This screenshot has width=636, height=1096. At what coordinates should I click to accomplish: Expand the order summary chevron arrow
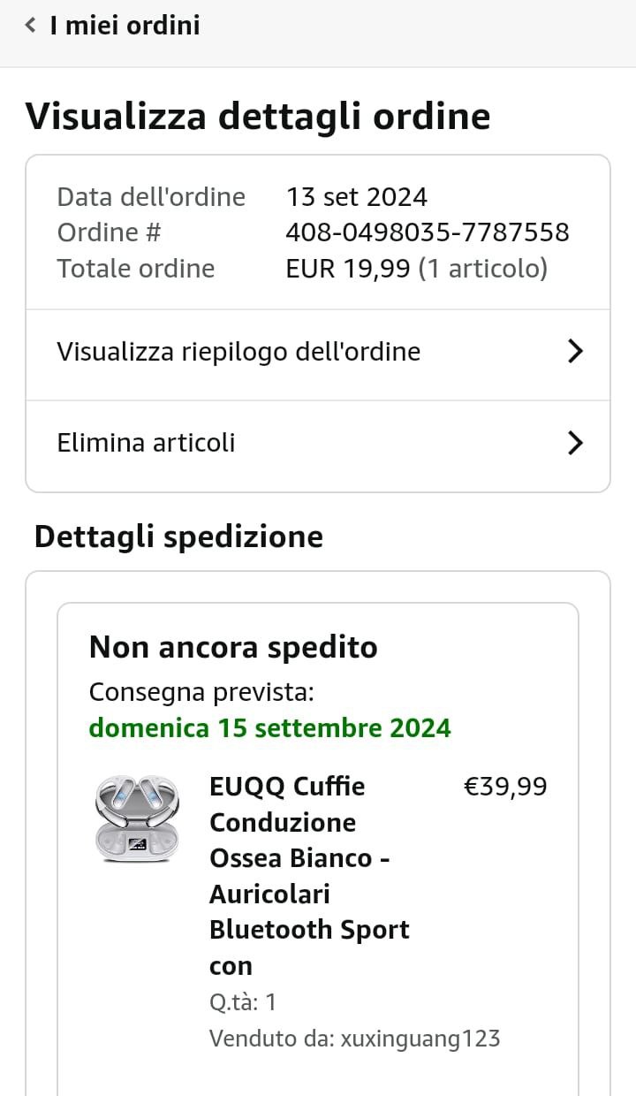575,352
